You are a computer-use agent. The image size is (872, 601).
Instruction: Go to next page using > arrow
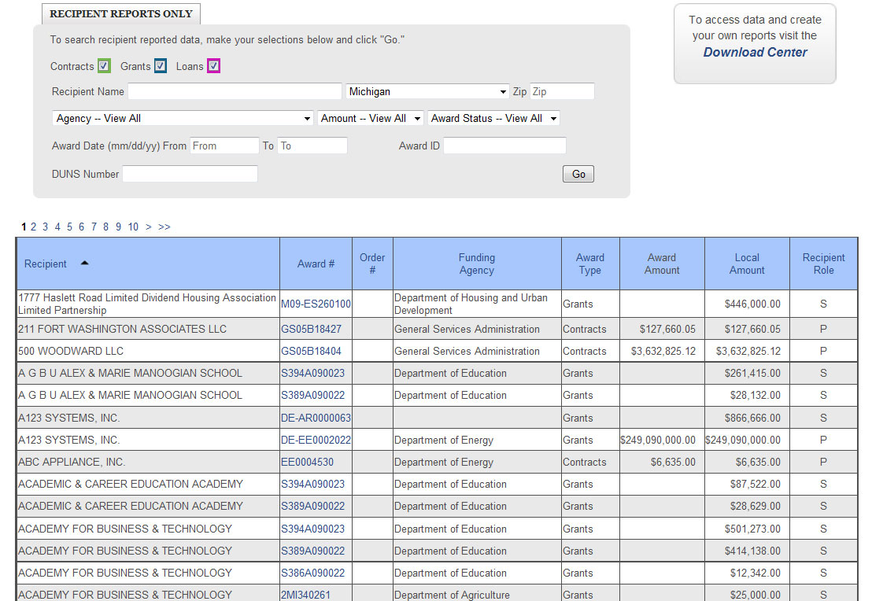(x=149, y=227)
